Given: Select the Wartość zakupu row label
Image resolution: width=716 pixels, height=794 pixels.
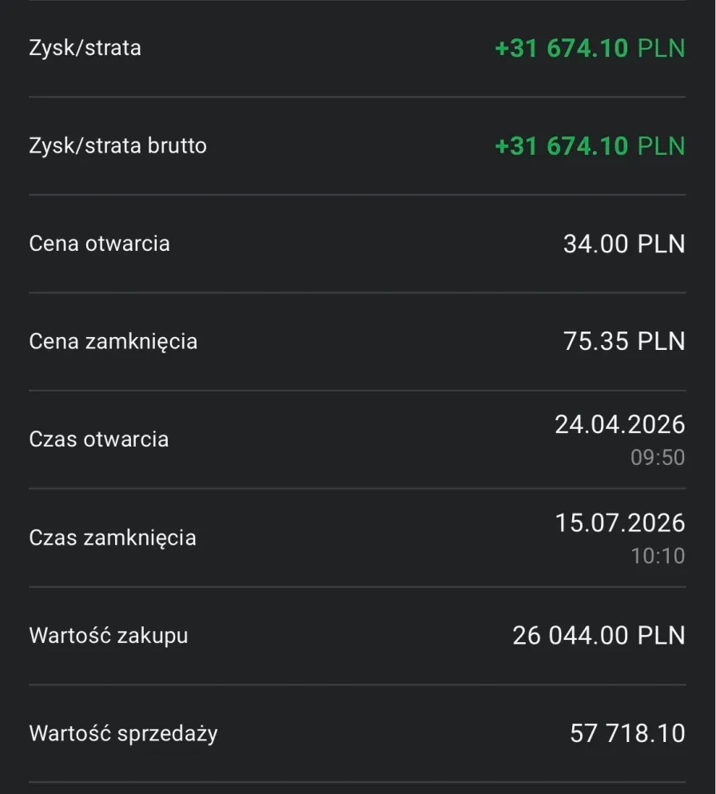Looking at the screenshot, I should point(109,636).
